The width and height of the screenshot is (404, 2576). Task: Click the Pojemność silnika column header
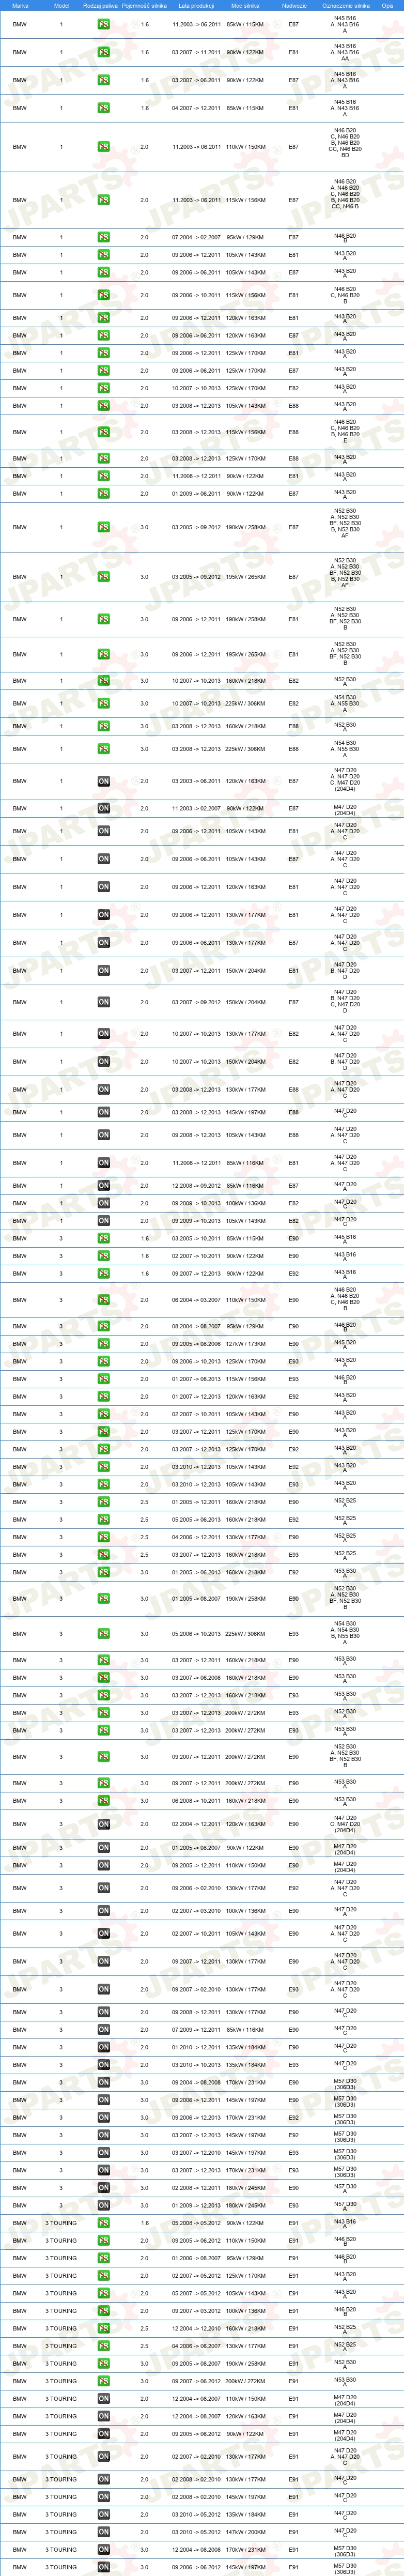tap(145, 5)
